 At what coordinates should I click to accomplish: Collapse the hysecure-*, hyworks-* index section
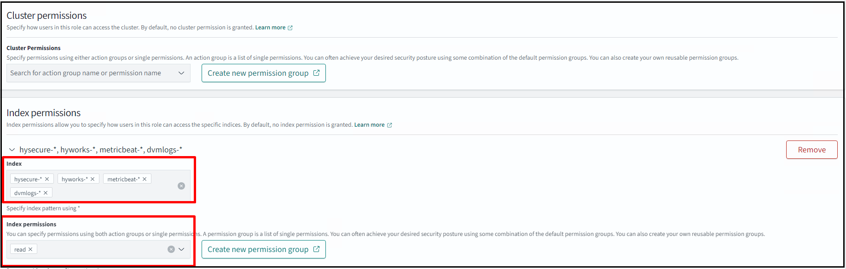[12, 150]
